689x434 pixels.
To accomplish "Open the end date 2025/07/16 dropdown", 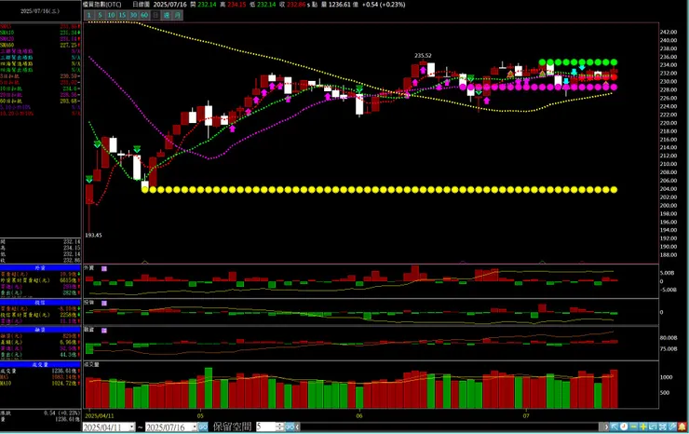I will click(x=194, y=427).
